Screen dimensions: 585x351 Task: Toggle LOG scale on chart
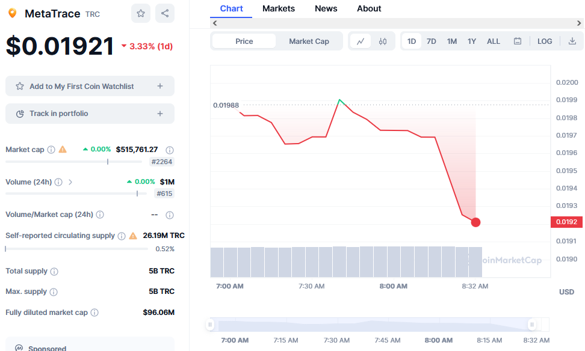click(545, 41)
